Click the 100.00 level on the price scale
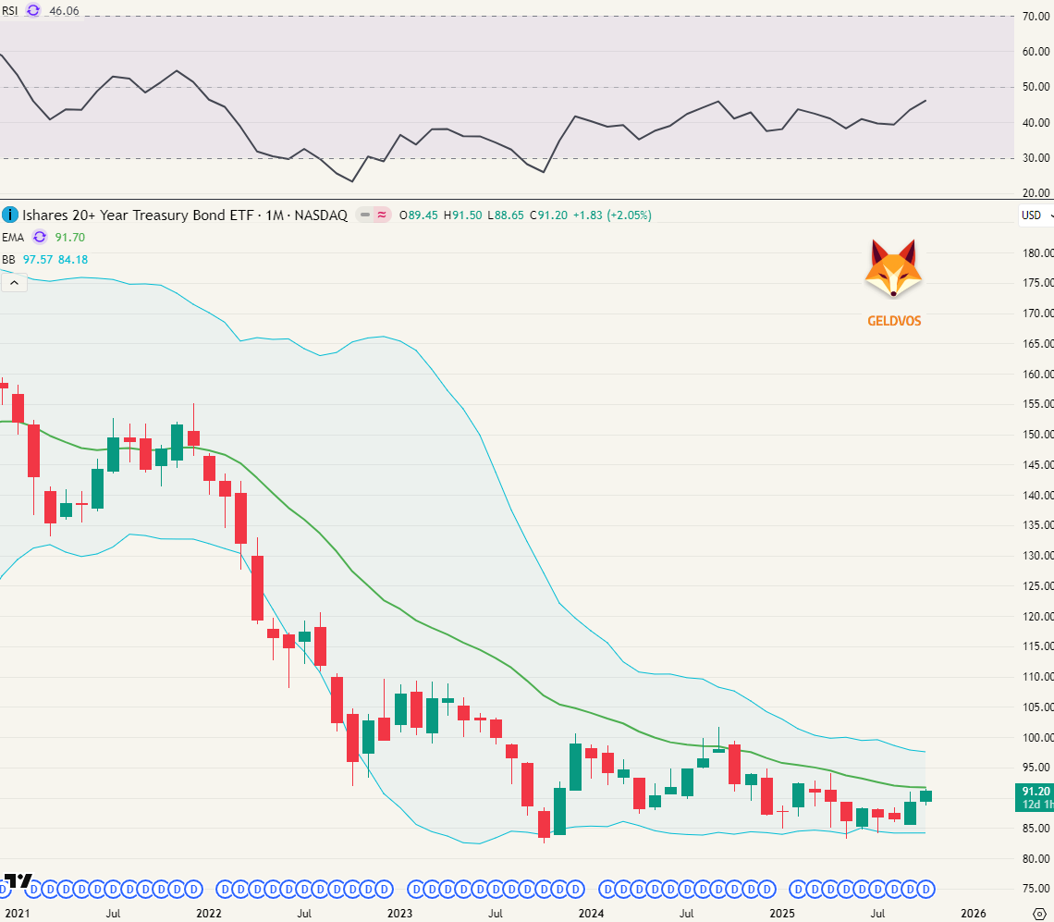 point(1037,738)
